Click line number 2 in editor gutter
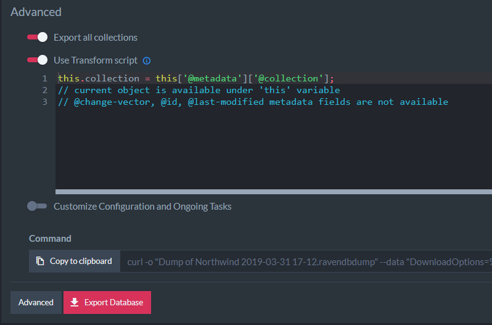This screenshot has width=492, height=325. click(45, 91)
